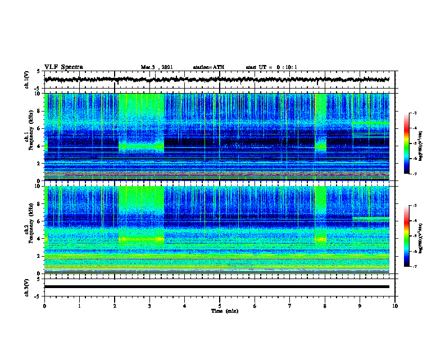The height and width of the screenshot is (343, 445).
Task: Click tick label "2" on the Time axis
Action: [x=115, y=306]
